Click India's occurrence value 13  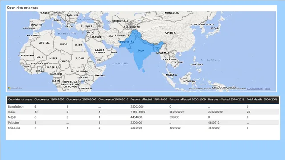[x=36, y=112]
